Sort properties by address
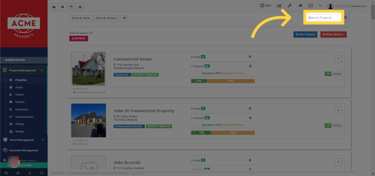Screen dimensions: 375x176 click(x=106, y=18)
